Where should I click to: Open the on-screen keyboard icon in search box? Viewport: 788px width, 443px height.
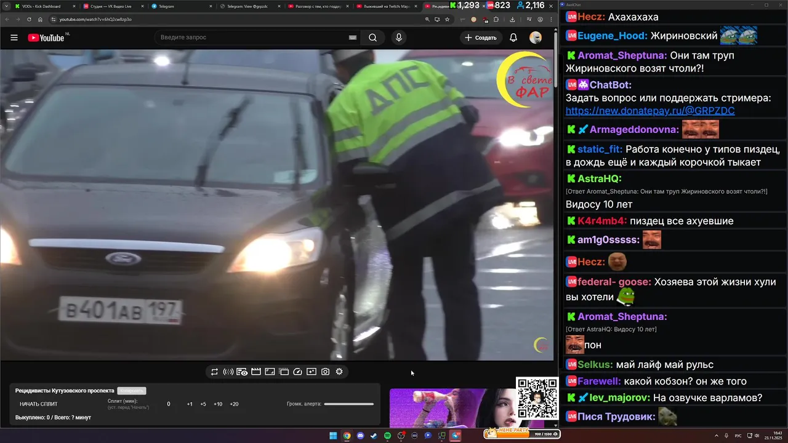tap(353, 38)
